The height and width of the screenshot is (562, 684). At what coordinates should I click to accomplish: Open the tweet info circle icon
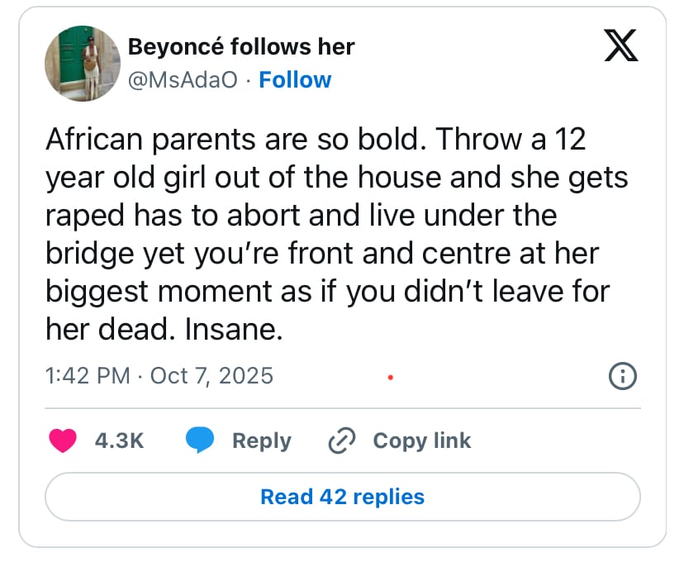(622, 376)
